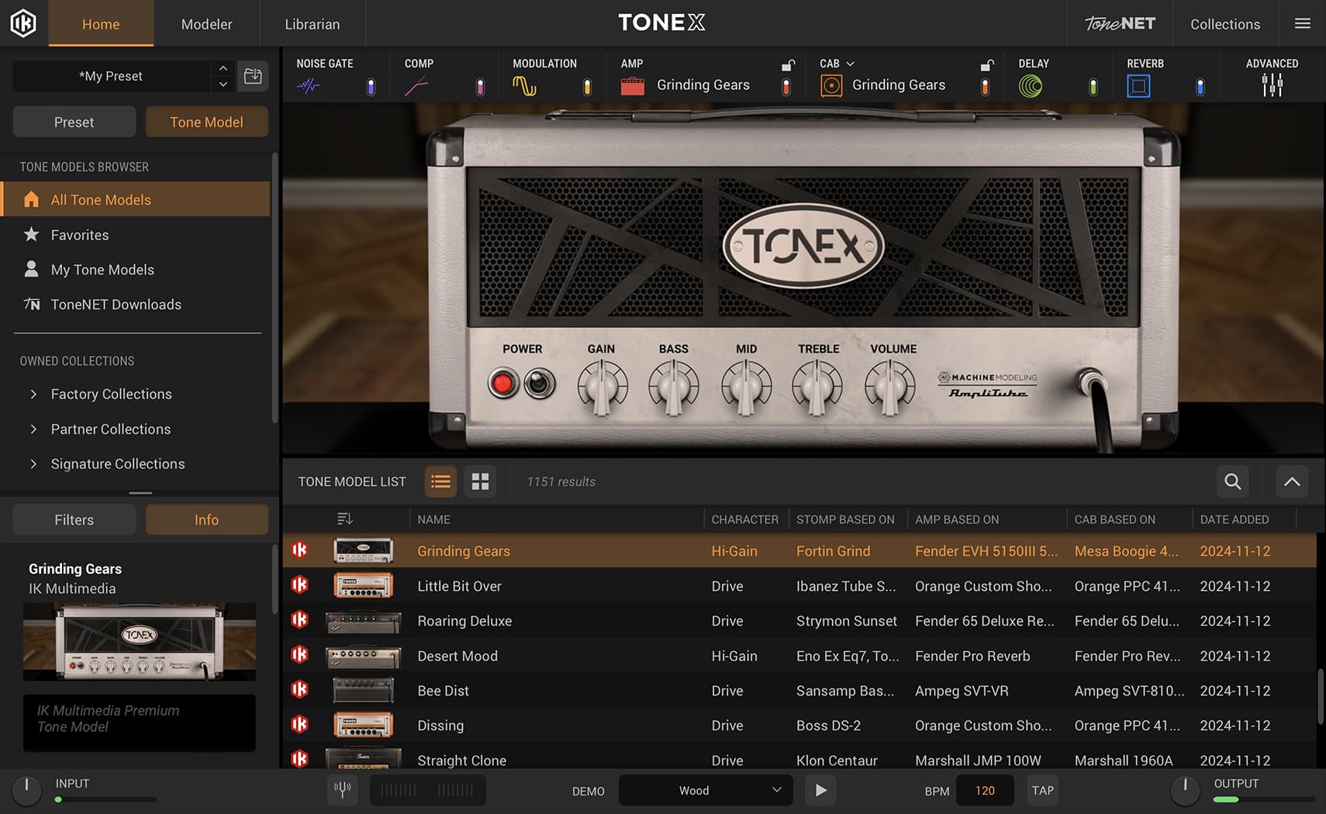Click the tuner icon in bottom bar
Screen dimensions: 1326x814
pyautogui.click(x=342, y=790)
